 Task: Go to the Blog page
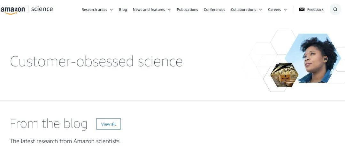coord(123,10)
